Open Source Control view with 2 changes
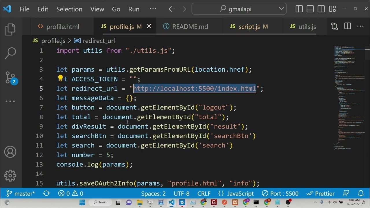 11,77
